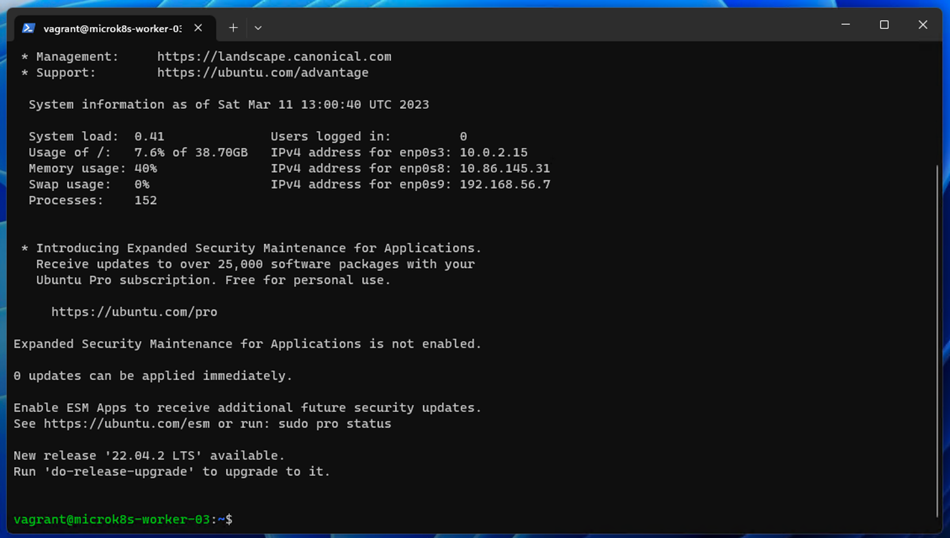
Task: Select the green vagrant@microk8s-worker-03 prompt text
Action: click(x=112, y=519)
